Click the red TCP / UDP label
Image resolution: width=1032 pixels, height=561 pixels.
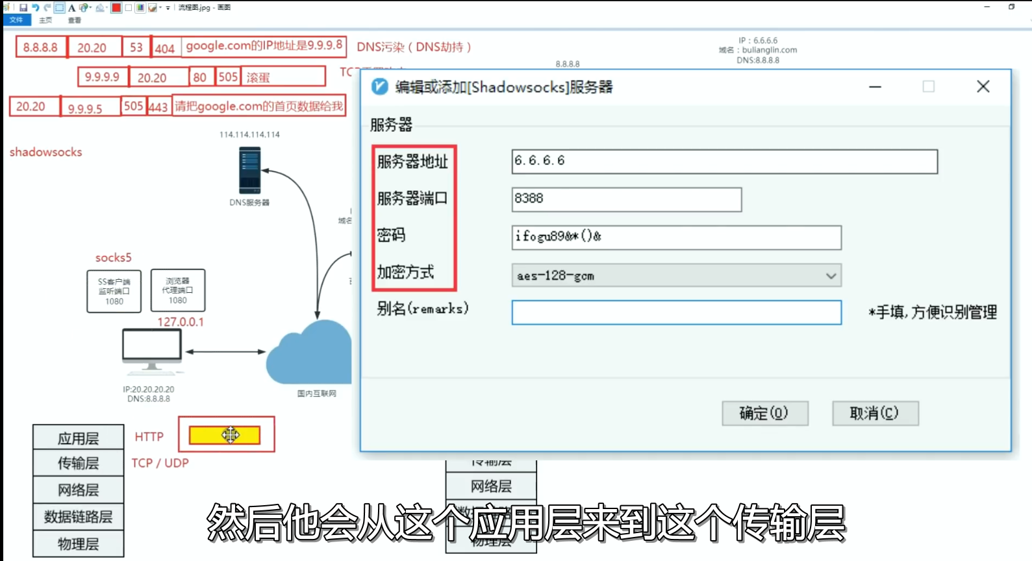160,463
